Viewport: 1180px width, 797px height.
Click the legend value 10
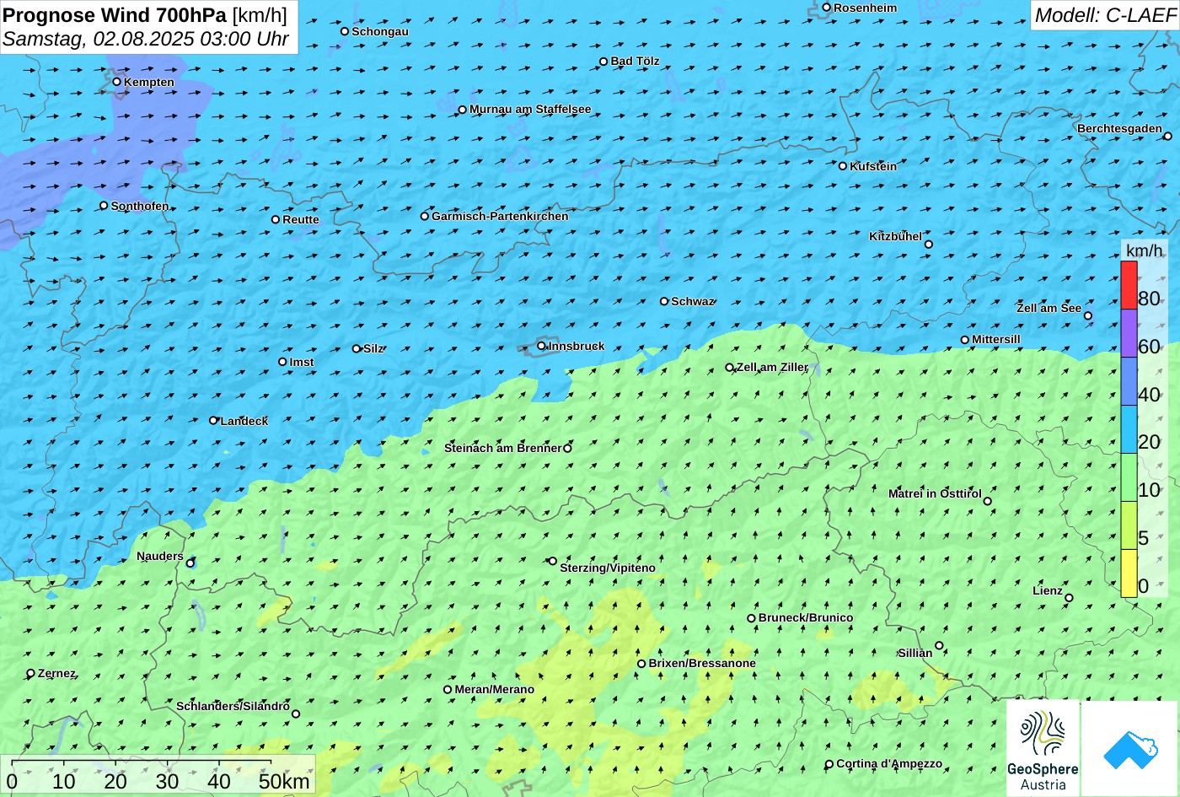1149,490
